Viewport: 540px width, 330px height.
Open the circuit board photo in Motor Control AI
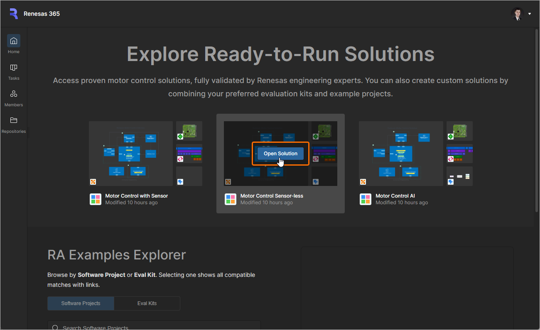[459, 131]
